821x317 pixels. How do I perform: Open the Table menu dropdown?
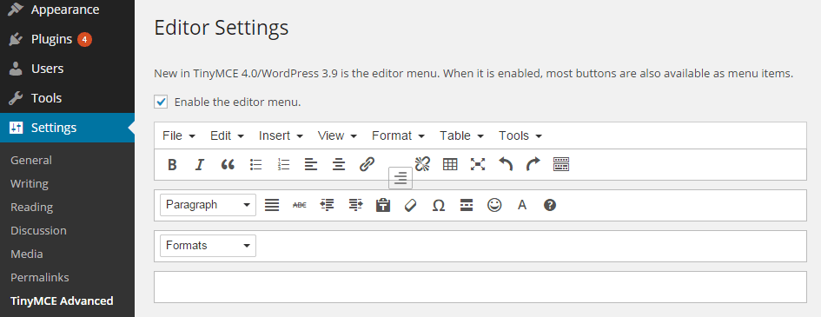(462, 135)
